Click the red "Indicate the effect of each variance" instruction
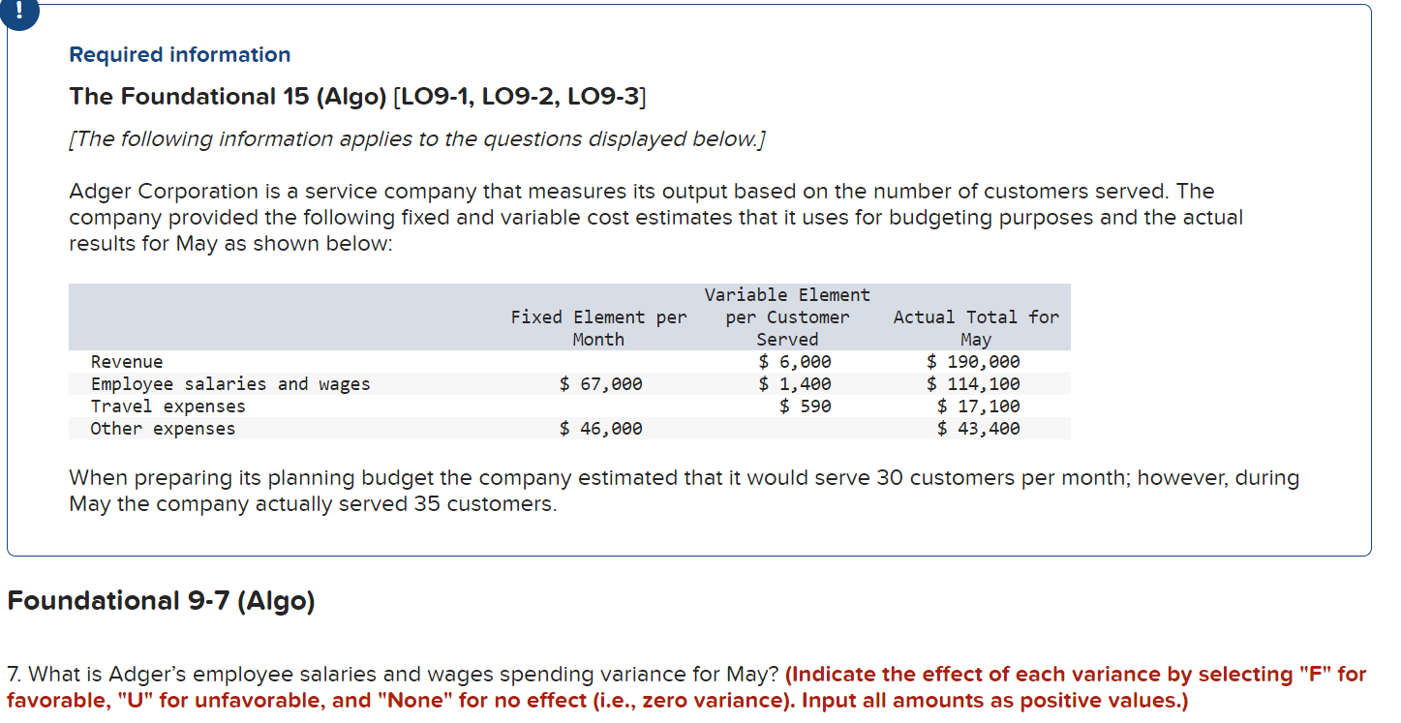Viewport: 1401px width, 723px height. (x=686, y=687)
